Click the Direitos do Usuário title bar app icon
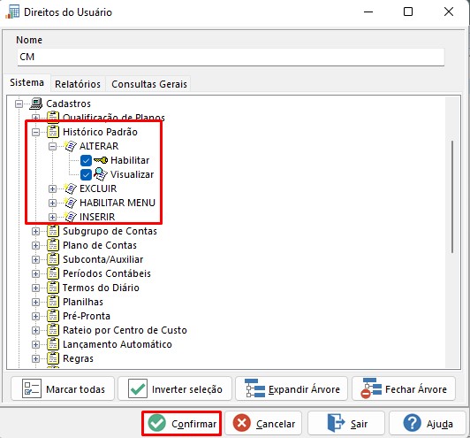 12,12
